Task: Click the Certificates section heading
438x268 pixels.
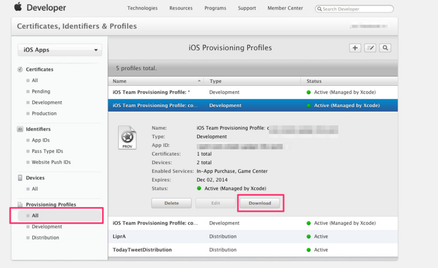Action: [x=39, y=69]
